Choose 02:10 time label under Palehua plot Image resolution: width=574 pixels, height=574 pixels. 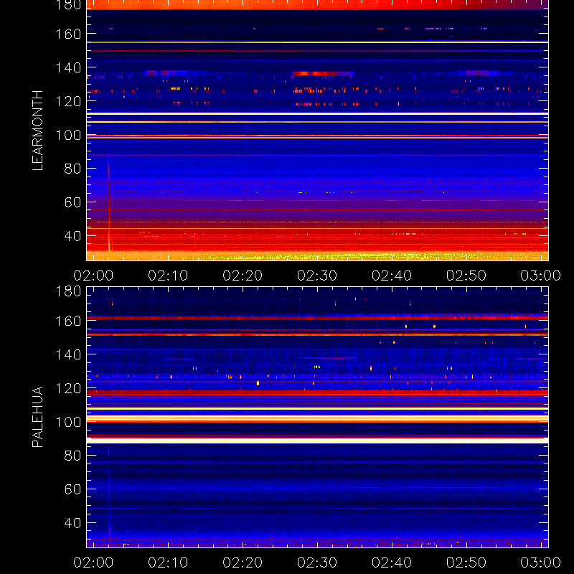[x=168, y=563]
